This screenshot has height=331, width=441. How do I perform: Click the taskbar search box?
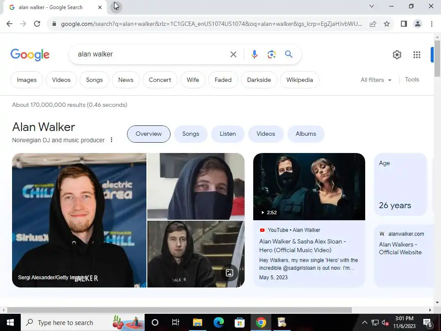click(82, 322)
